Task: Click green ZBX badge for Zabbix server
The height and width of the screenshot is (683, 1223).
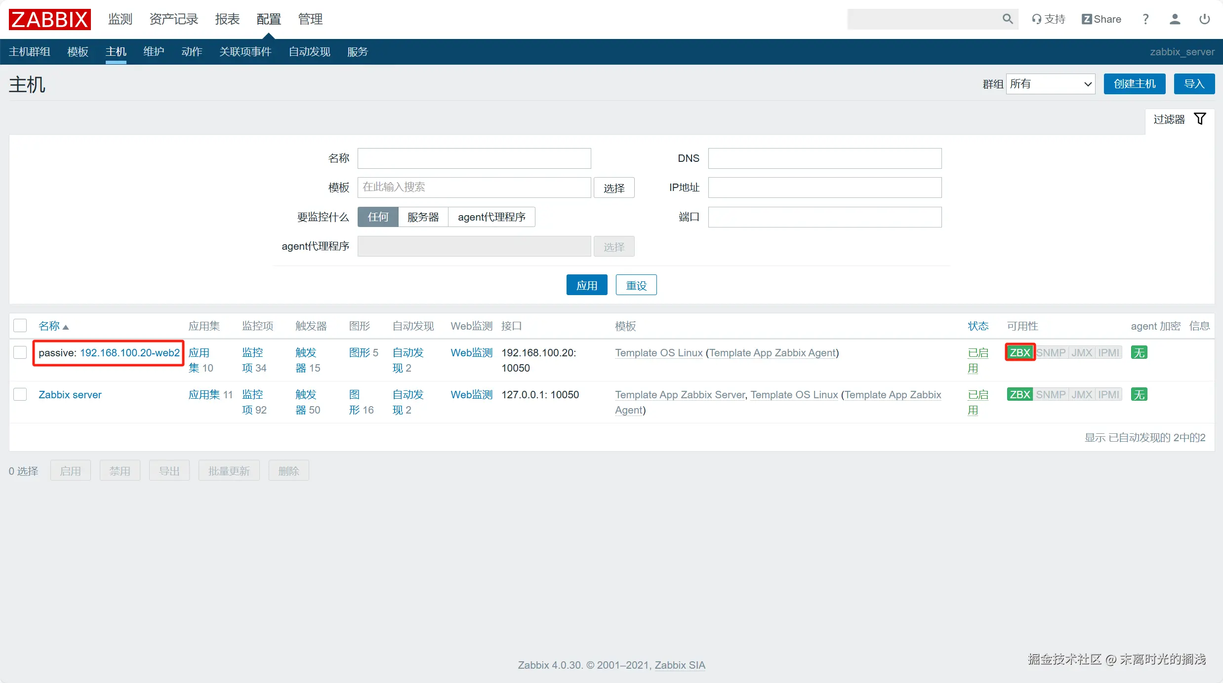Action: [x=1019, y=394]
